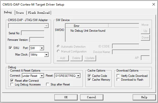Click the Move Up button
This screenshot has width=158, height=103.
coord(145,31)
